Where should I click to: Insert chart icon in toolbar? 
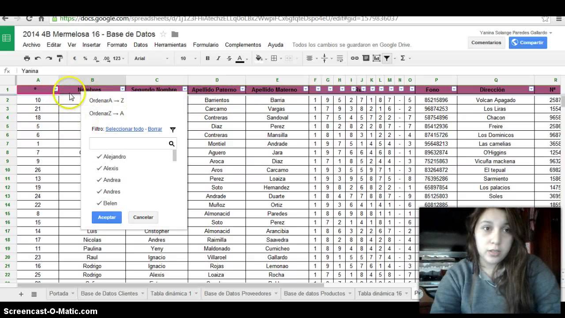[377, 58]
